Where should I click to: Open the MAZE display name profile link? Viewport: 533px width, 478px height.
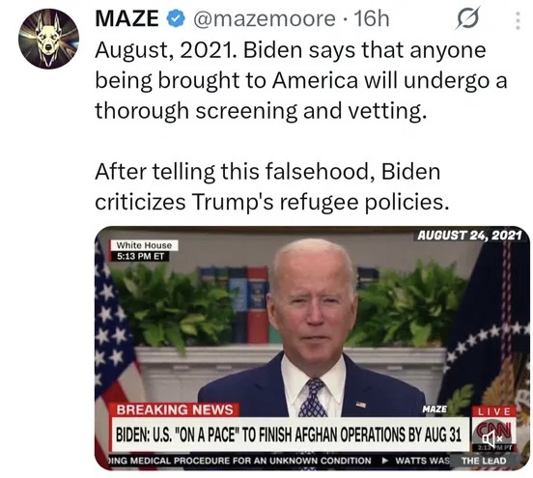click(126, 18)
